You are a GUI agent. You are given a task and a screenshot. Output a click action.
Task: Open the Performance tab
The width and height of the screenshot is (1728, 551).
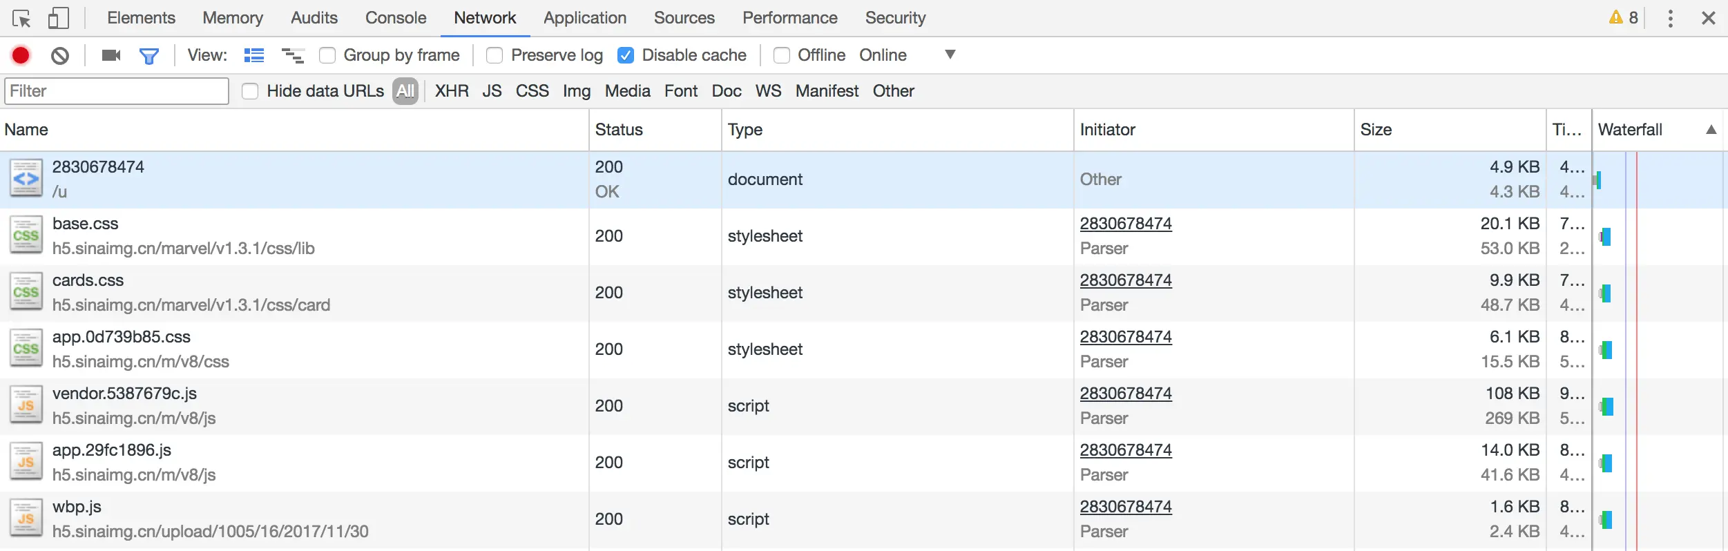789,18
